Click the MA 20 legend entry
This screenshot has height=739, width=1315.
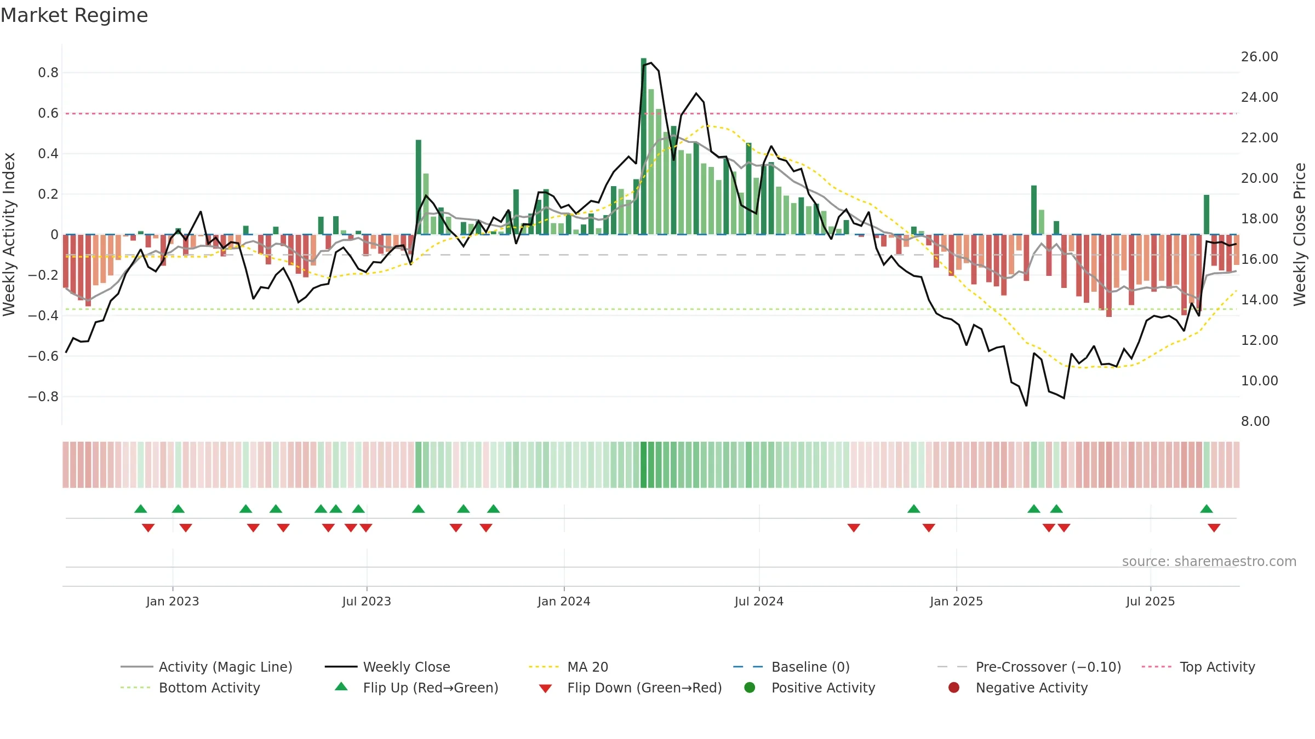click(x=568, y=667)
